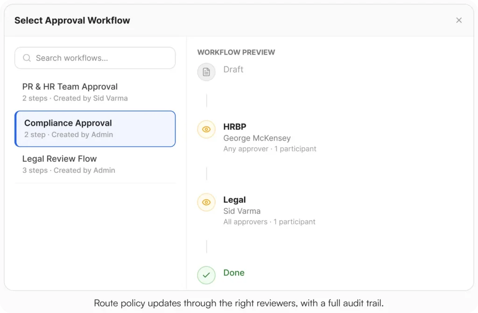Screen dimensions: 478x313
Task: Click '2 step · Created by Admin' subtitle
Action: 69,135
